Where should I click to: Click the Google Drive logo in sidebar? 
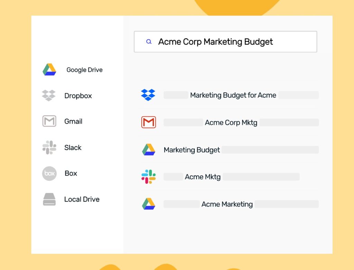coord(49,69)
